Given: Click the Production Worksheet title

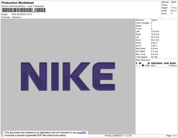Looking at the screenshot, I should pos(18,3).
